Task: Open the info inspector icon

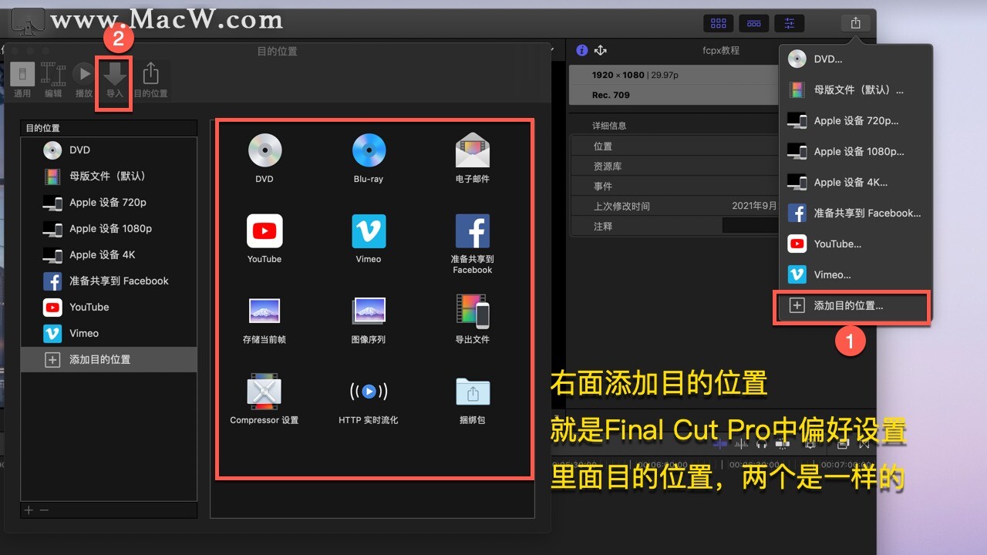Action: [582, 50]
